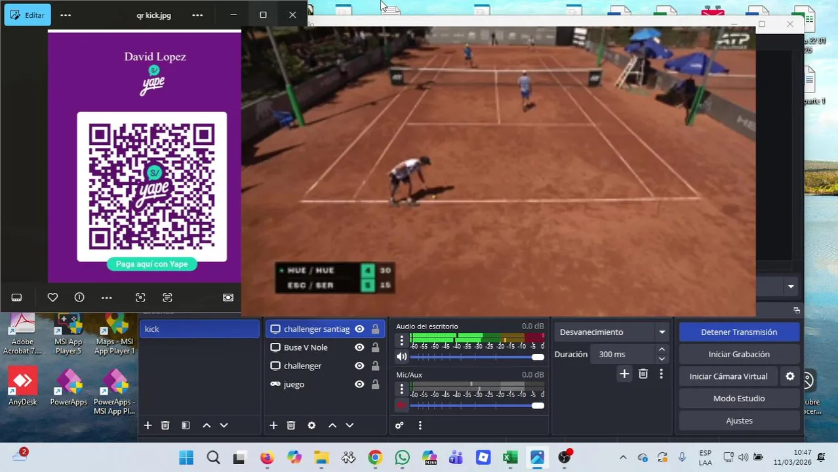Screen dimensions: 838x472
Task: Mark qr kick.jpg as favorite with heart
Action: [x=52, y=298]
